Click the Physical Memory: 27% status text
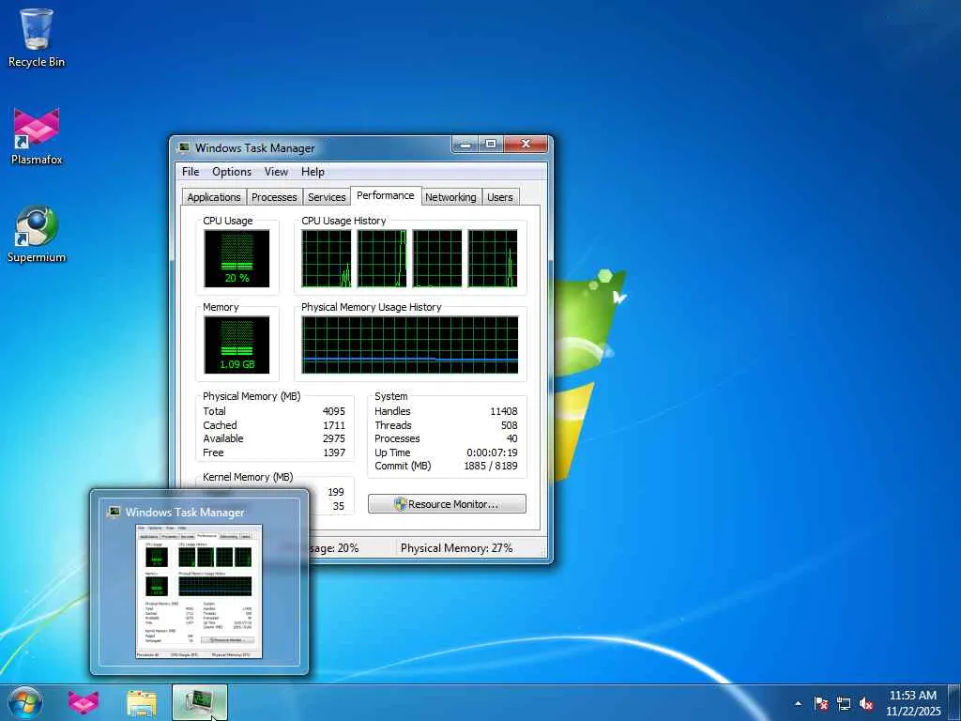961x721 pixels. [x=457, y=548]
